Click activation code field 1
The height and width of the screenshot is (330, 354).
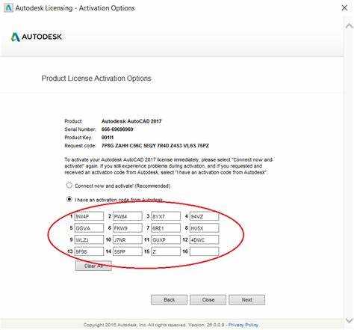coord(89,216)
